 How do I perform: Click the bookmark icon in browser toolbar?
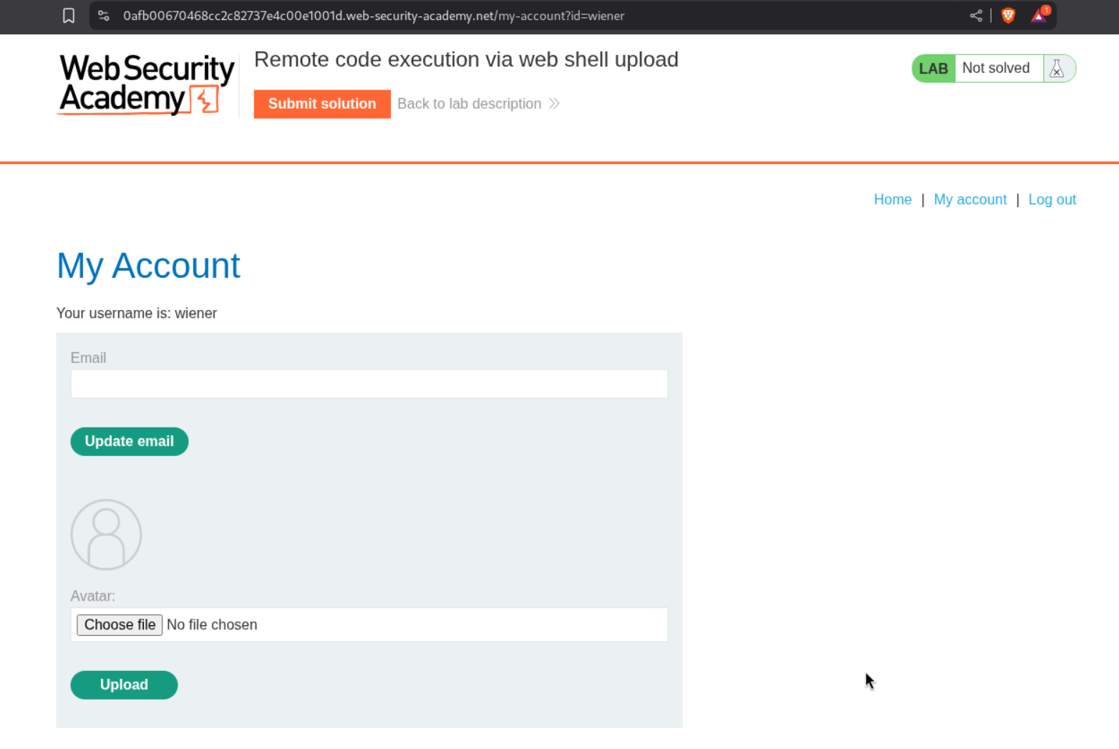tap(69, 16)
